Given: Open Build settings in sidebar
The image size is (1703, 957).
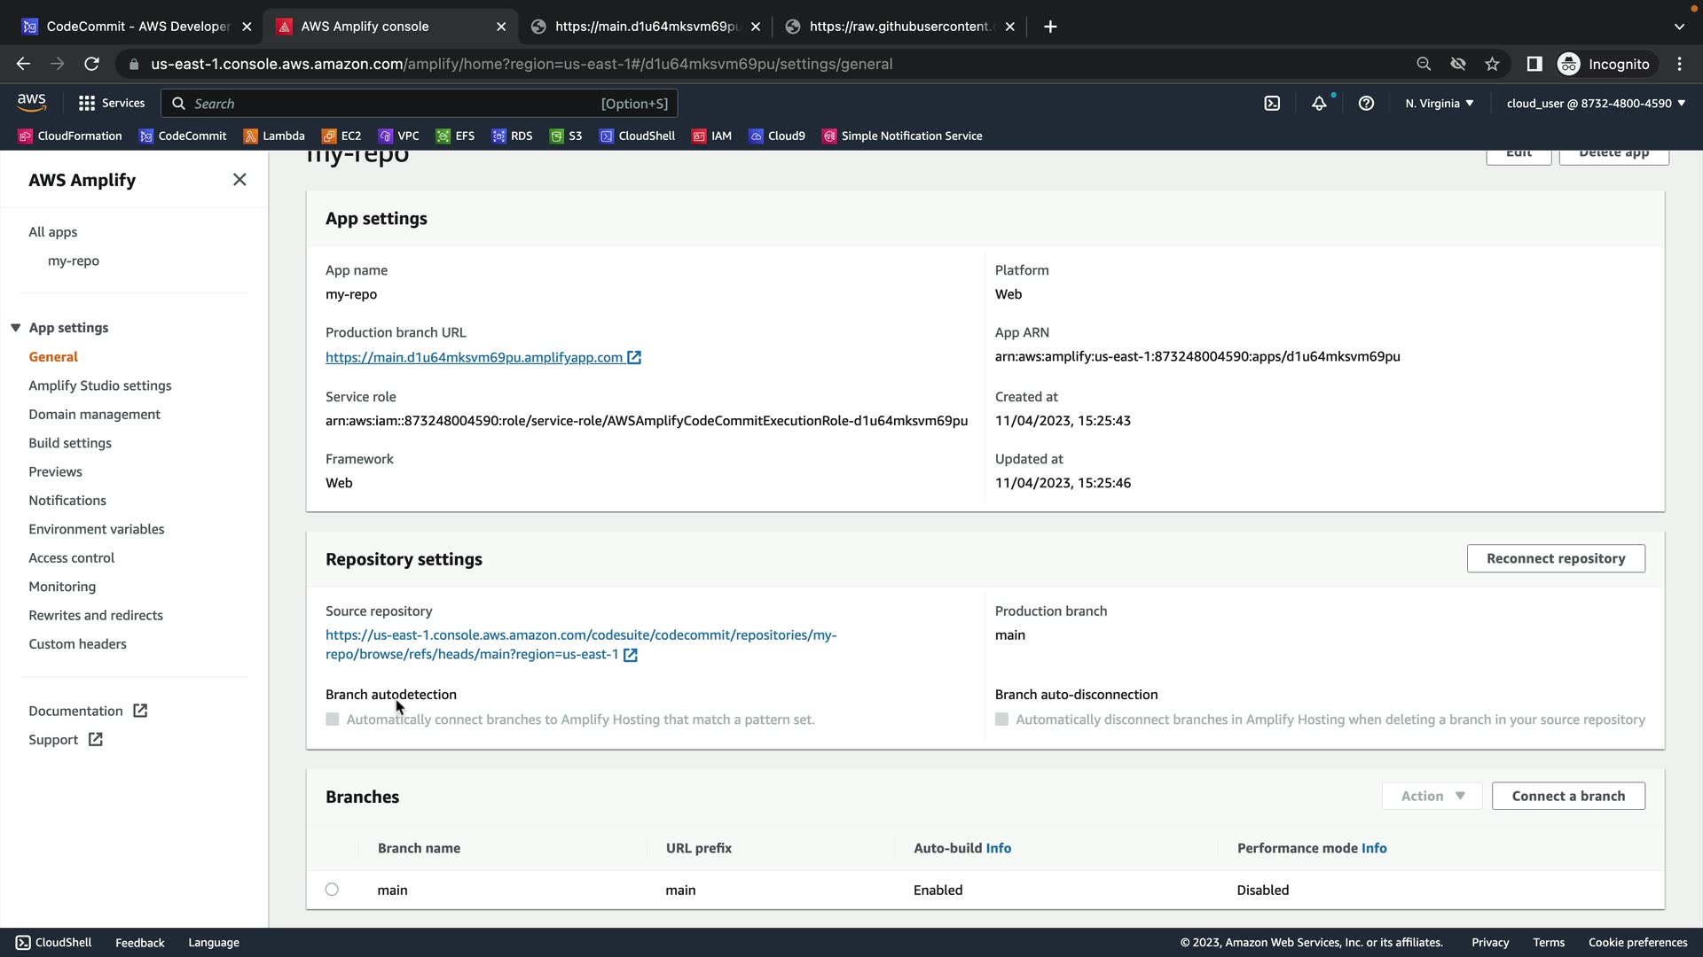Looking at the screenshot, I should tap(70, 443).
